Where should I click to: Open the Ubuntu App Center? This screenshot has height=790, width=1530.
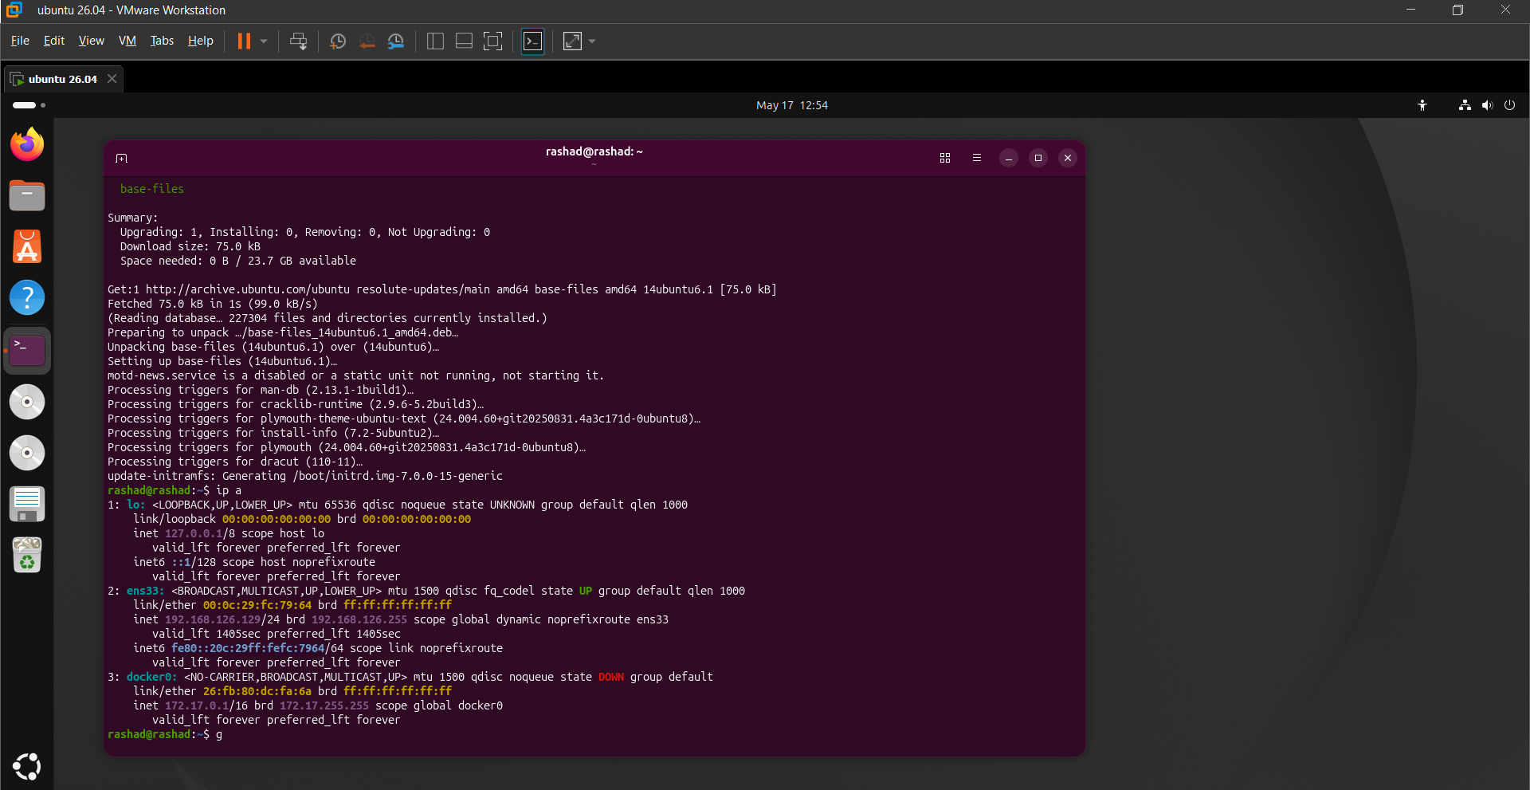27,246
